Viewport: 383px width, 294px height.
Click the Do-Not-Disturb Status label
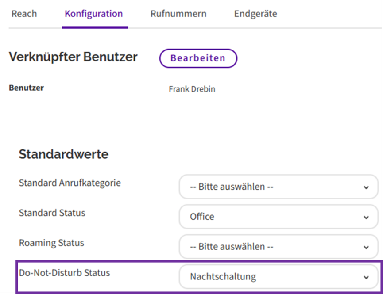pos(64,273)
